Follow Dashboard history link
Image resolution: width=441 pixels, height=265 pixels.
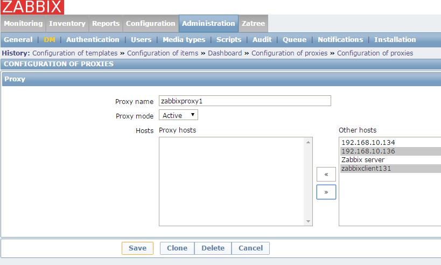(225, 53)
